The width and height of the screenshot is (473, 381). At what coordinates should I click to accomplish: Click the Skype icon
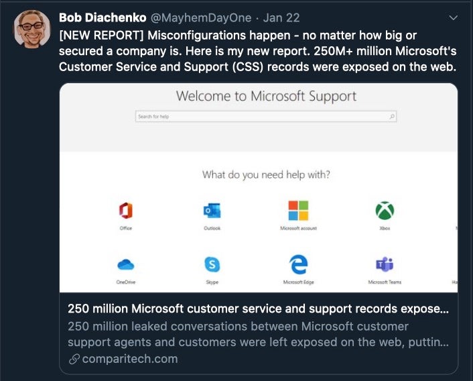tap(212, 265)
